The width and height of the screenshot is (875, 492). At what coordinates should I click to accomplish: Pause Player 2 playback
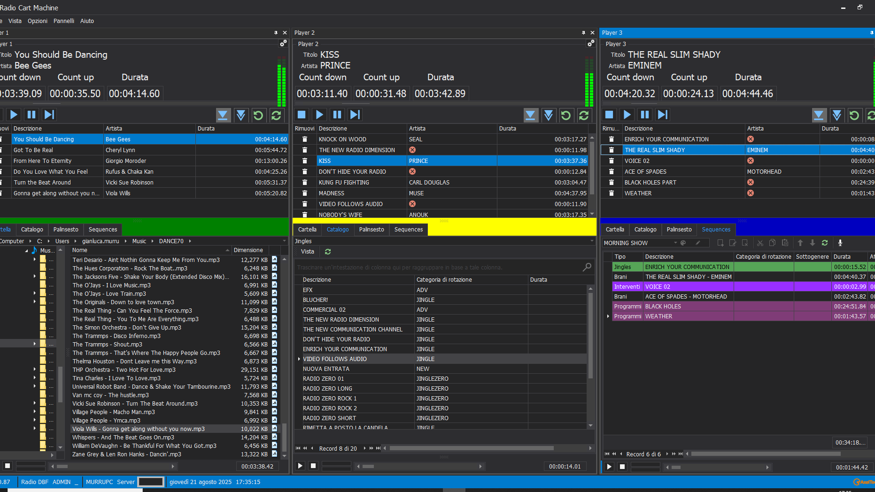(337, 115)
